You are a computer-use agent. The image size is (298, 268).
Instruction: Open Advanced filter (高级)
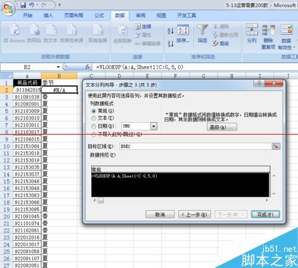[221, 43]
